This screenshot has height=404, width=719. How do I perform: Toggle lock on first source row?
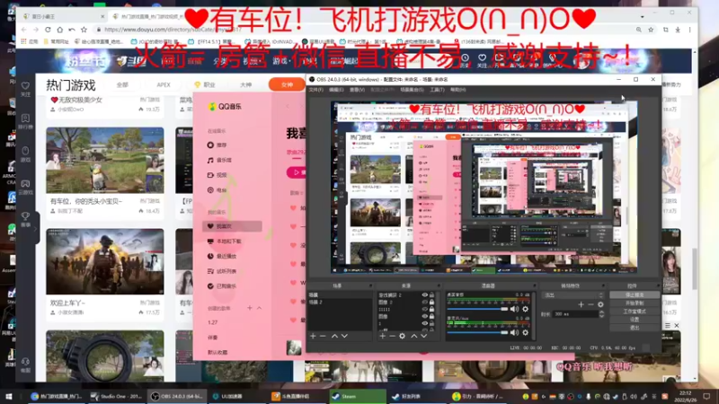tap(431, 295)
